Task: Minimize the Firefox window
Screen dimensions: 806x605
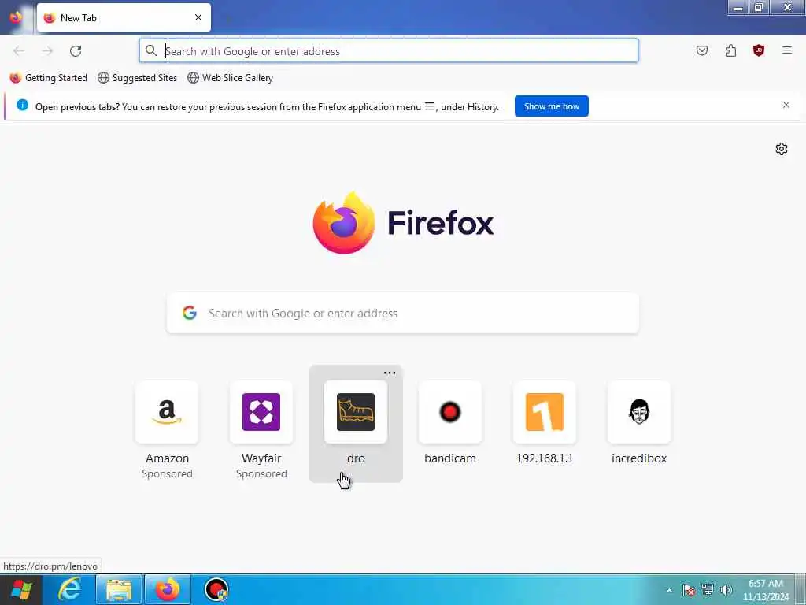Action: click(738, 8)
